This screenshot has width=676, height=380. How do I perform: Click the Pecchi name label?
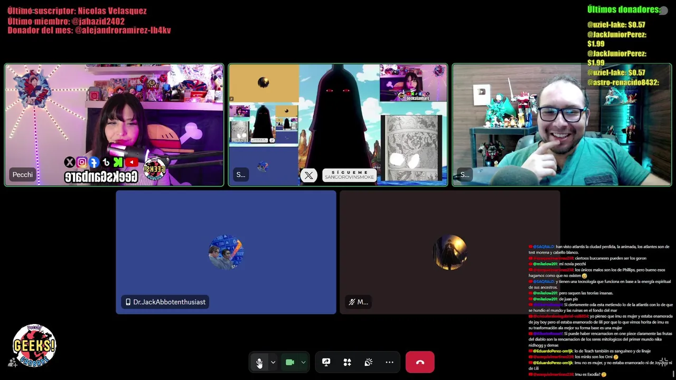[23, 175]
